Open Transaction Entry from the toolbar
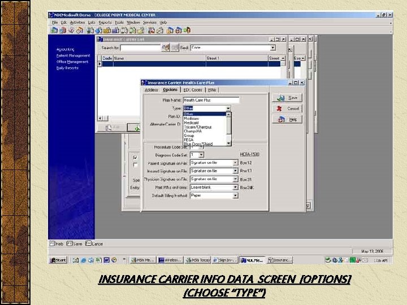 tap(54, 30)
